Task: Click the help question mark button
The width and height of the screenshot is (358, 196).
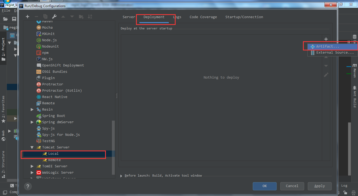Action: click(28, 187)
